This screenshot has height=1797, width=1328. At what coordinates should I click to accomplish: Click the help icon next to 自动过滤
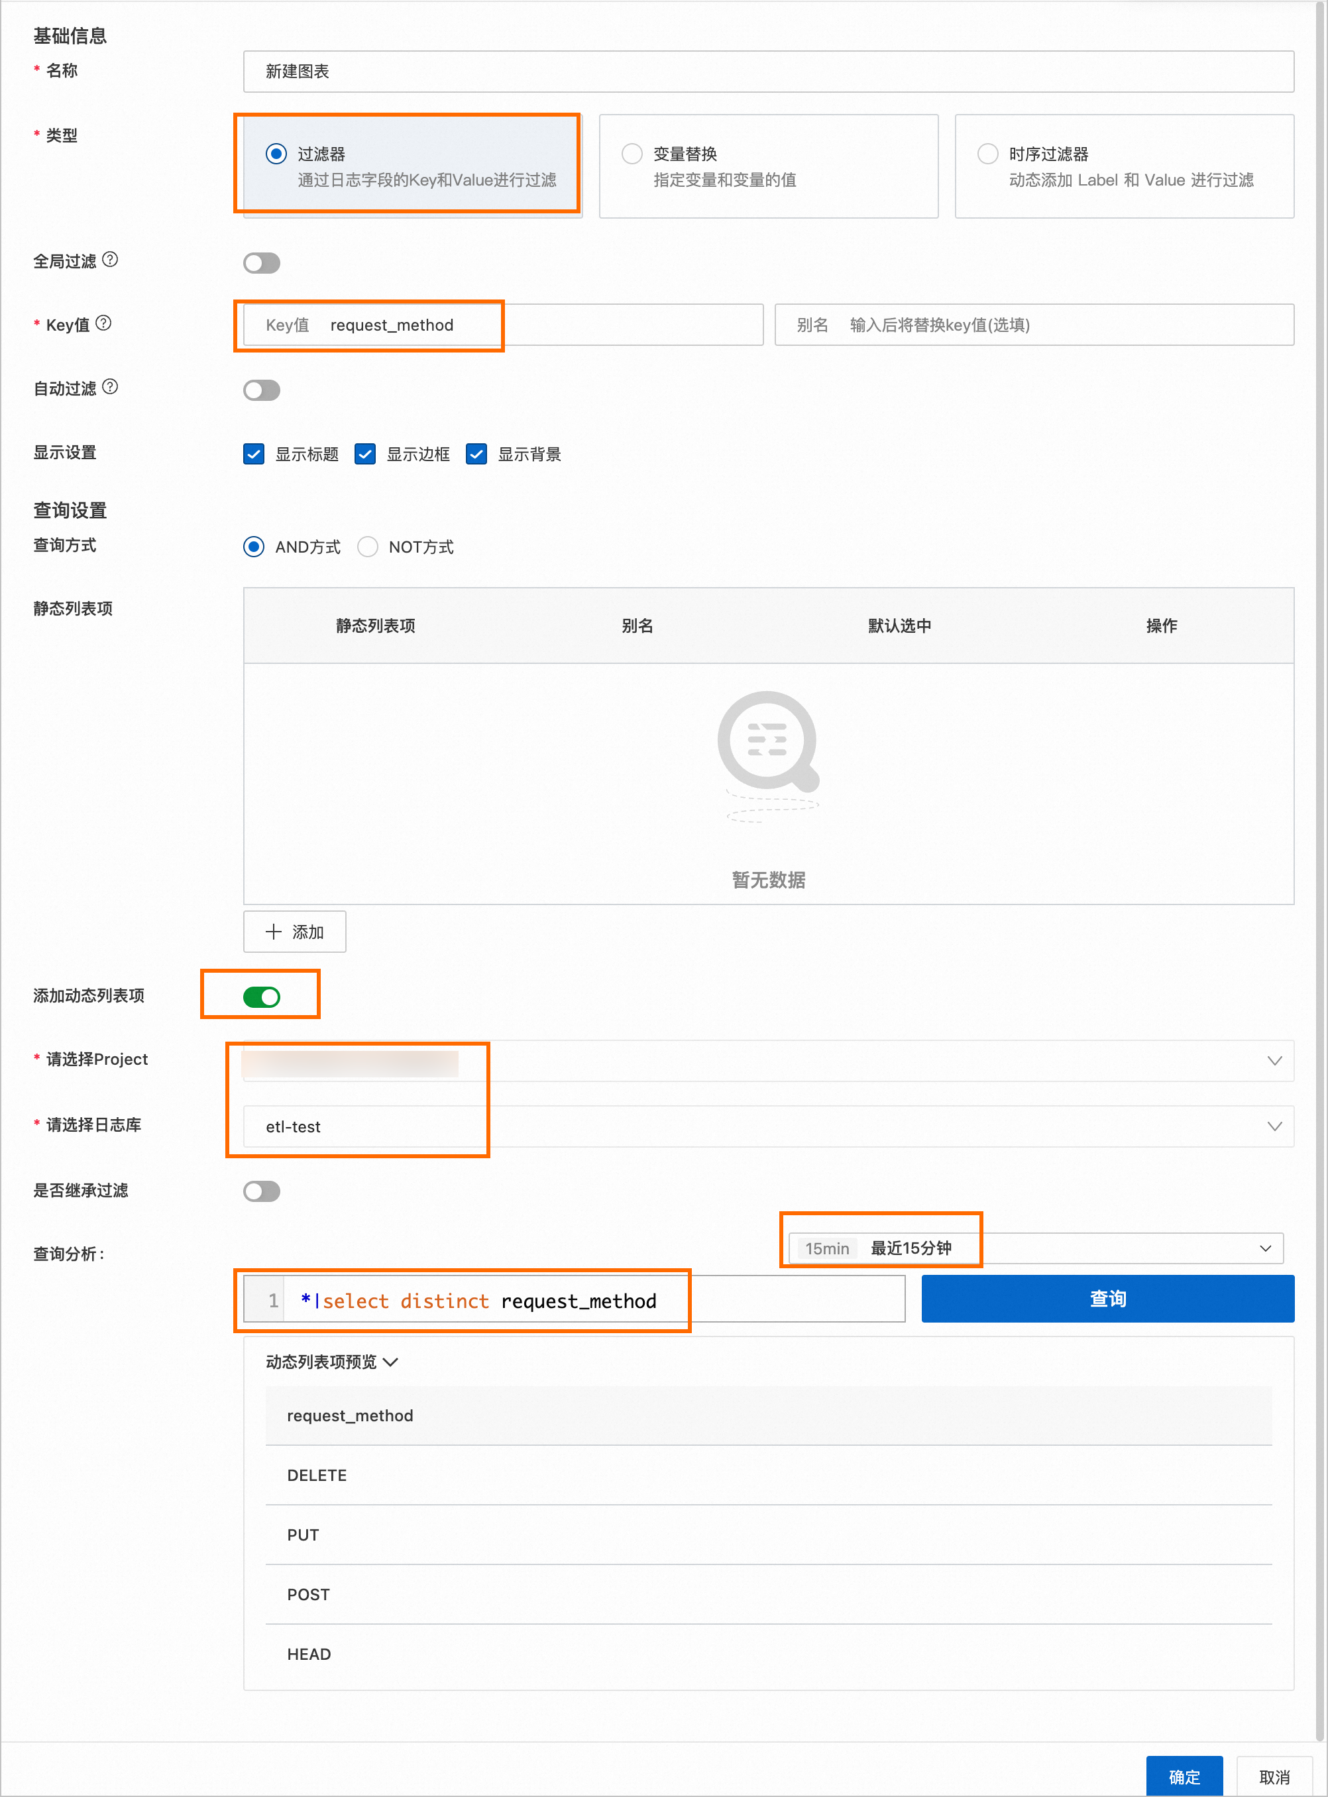point(111,386)
